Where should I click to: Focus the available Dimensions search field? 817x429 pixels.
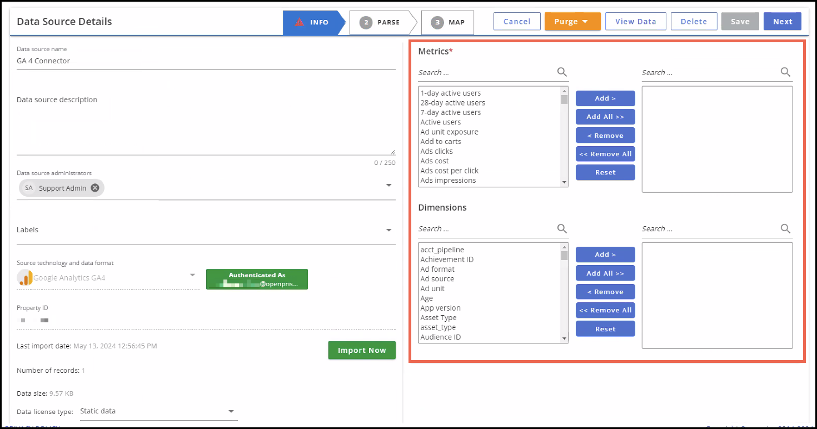pyautogui.click(x=486, y=228)
